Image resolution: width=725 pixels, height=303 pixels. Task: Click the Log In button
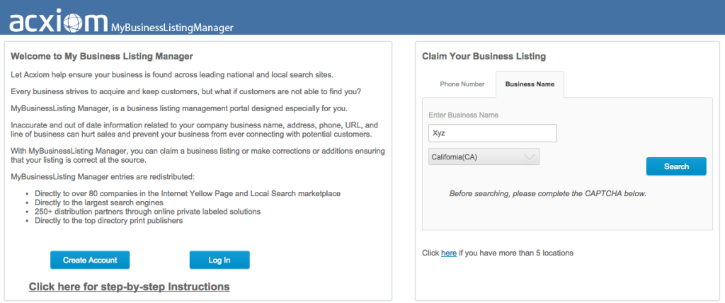pyautogui.click(x=219, y=260)
